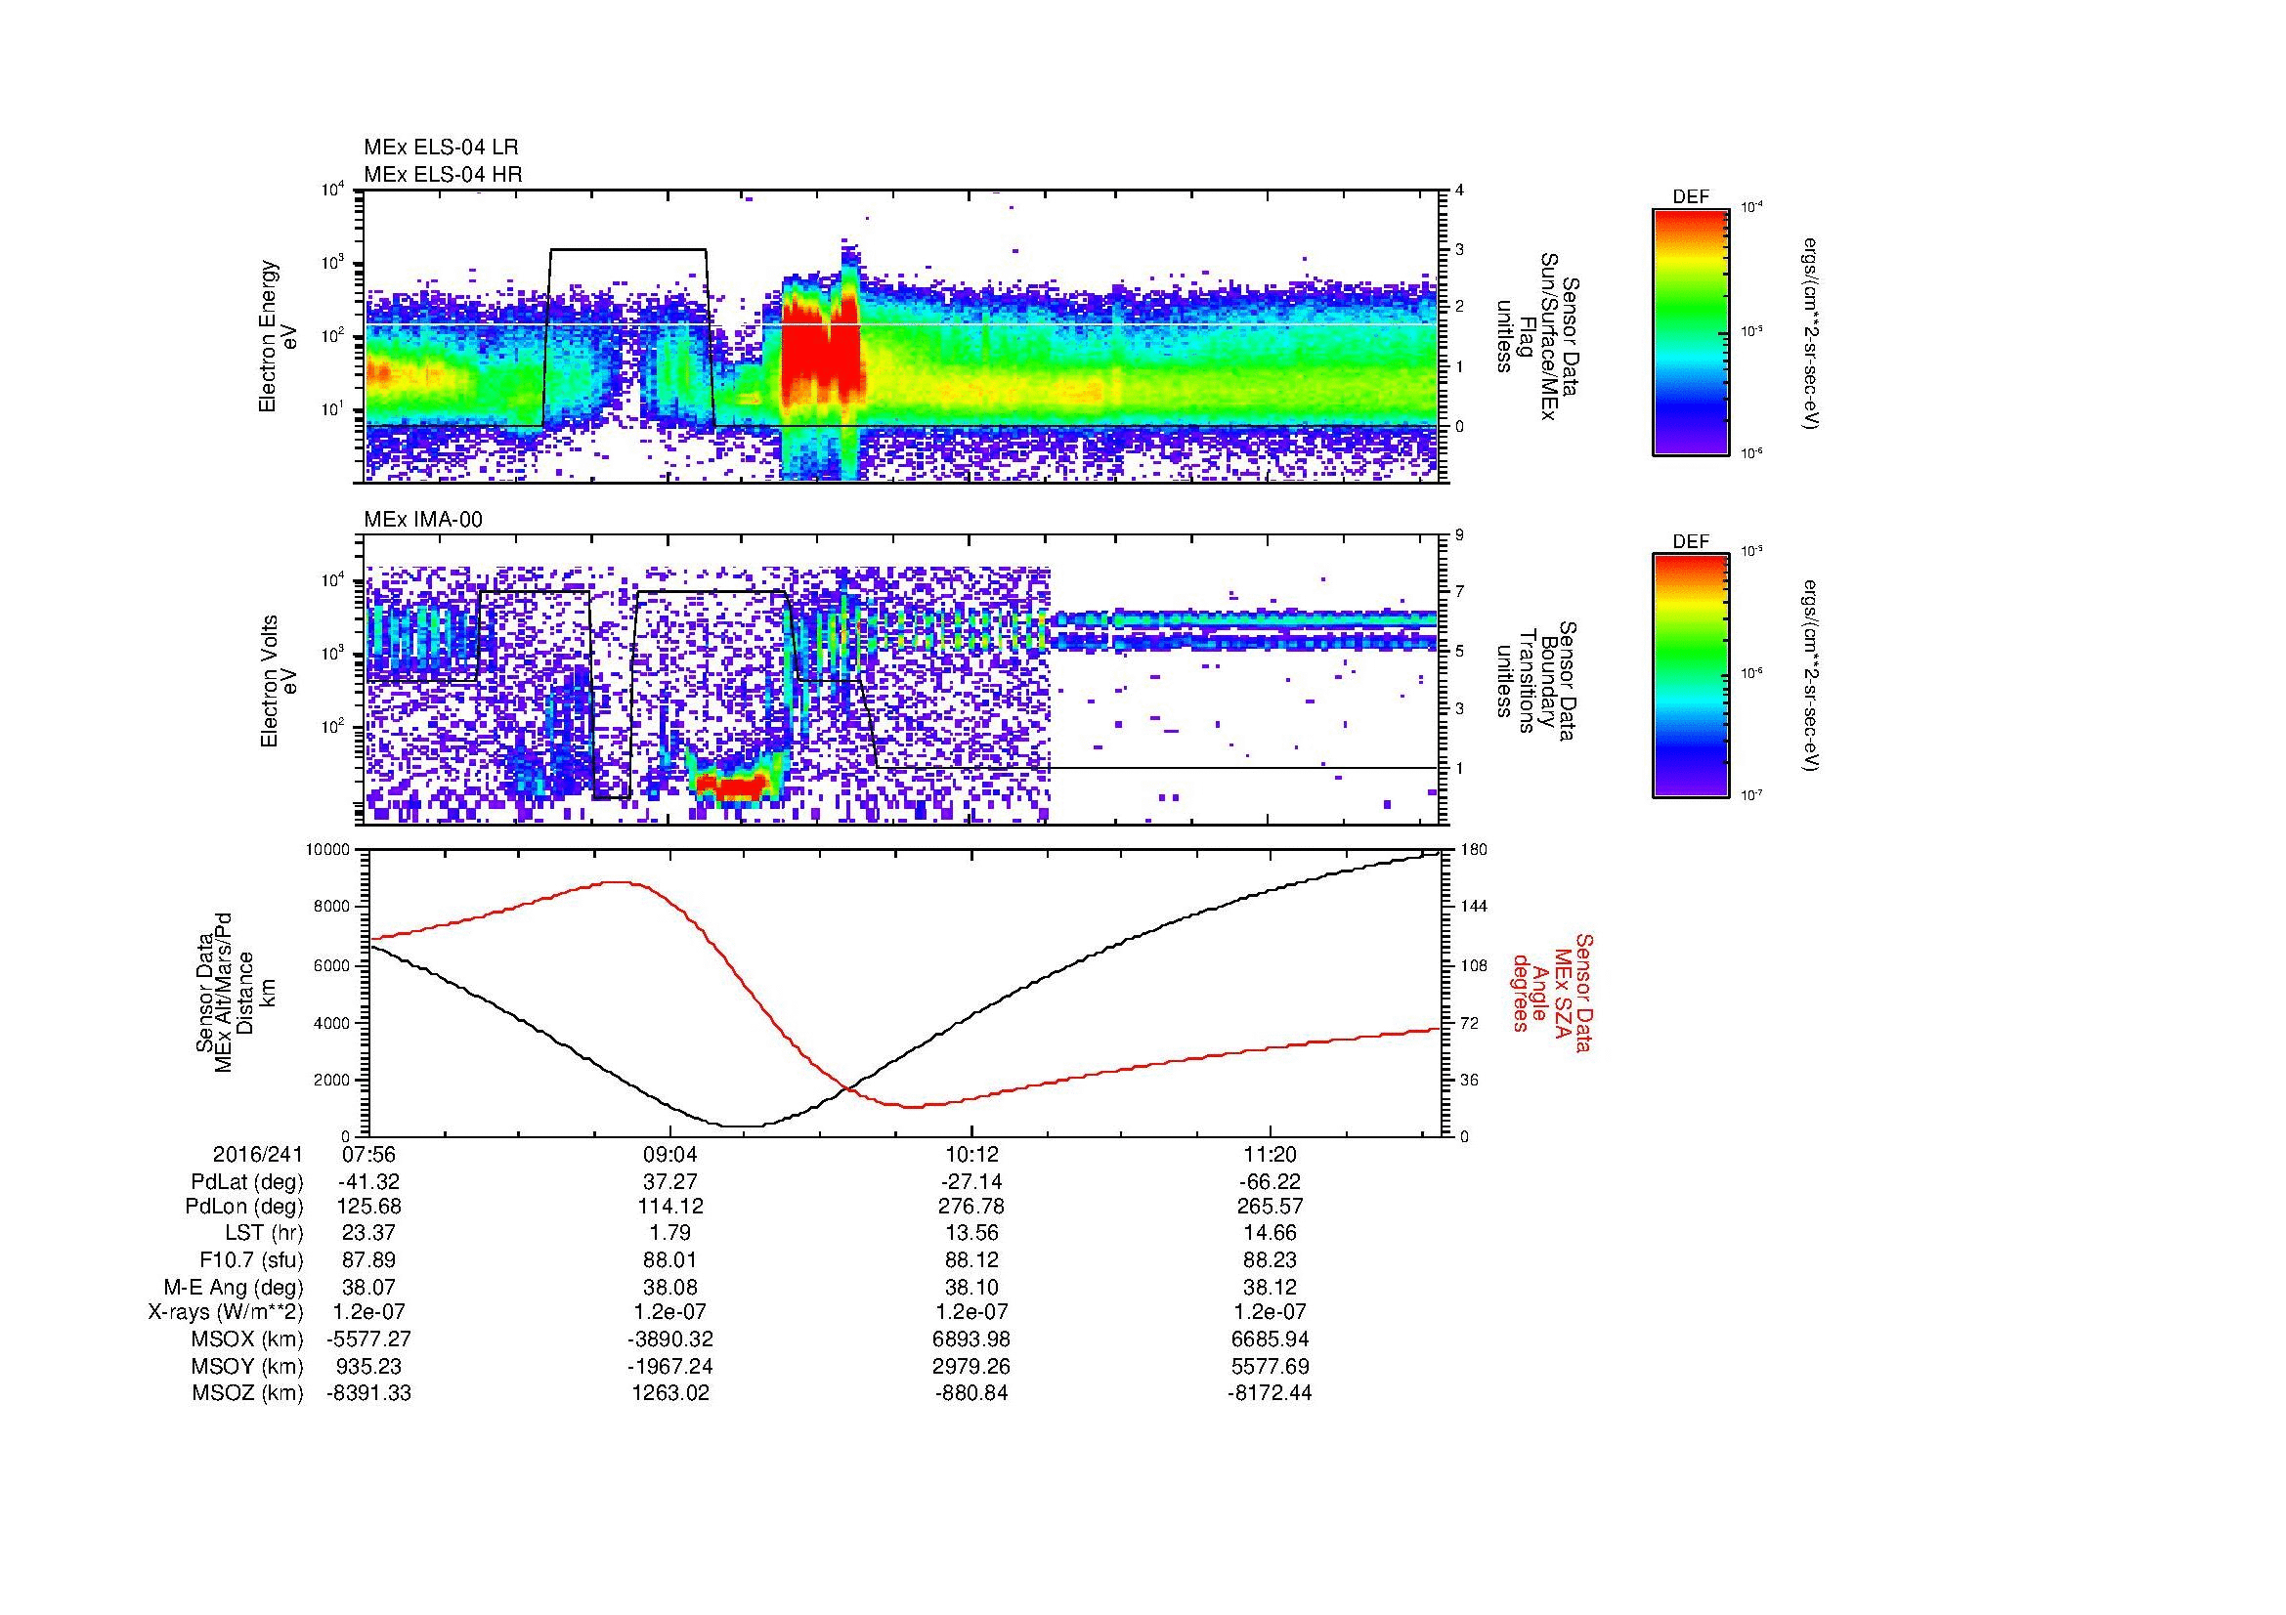Click the SZA axis tick label '180'
The width and height of the screenshot is (2286, 1615).
click(x=1474, y=850)
